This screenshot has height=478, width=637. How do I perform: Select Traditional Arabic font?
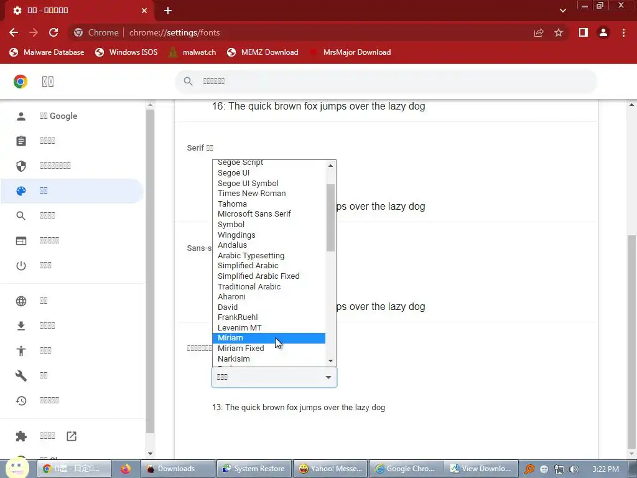(x=269, y=286)
